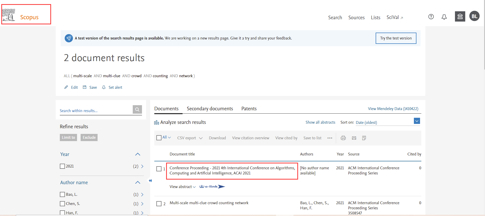Viewport: 485px width, 216px height.
Task: Click the Limit to button
Action: coord(68,138)
